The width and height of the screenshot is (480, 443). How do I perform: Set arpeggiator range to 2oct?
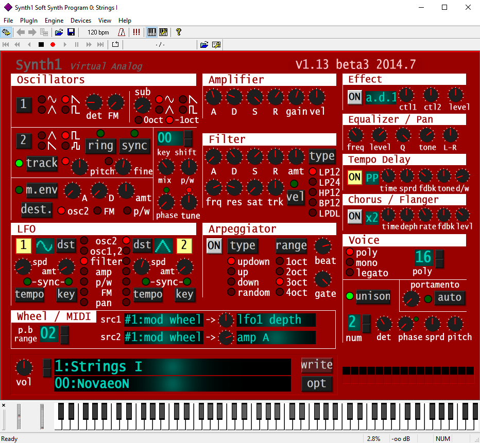click(x=280, y=272)
